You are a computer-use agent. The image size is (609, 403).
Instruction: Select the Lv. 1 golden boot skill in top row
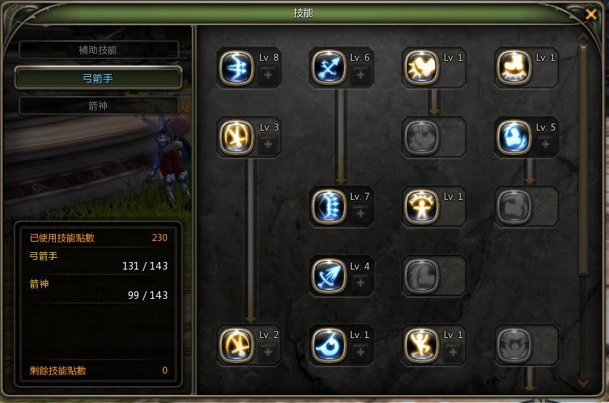coord(514,68)
